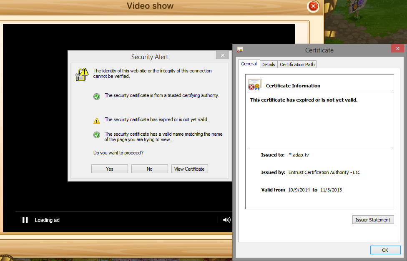
Task: Pause the video ad playback
Action: click(25, 220)
